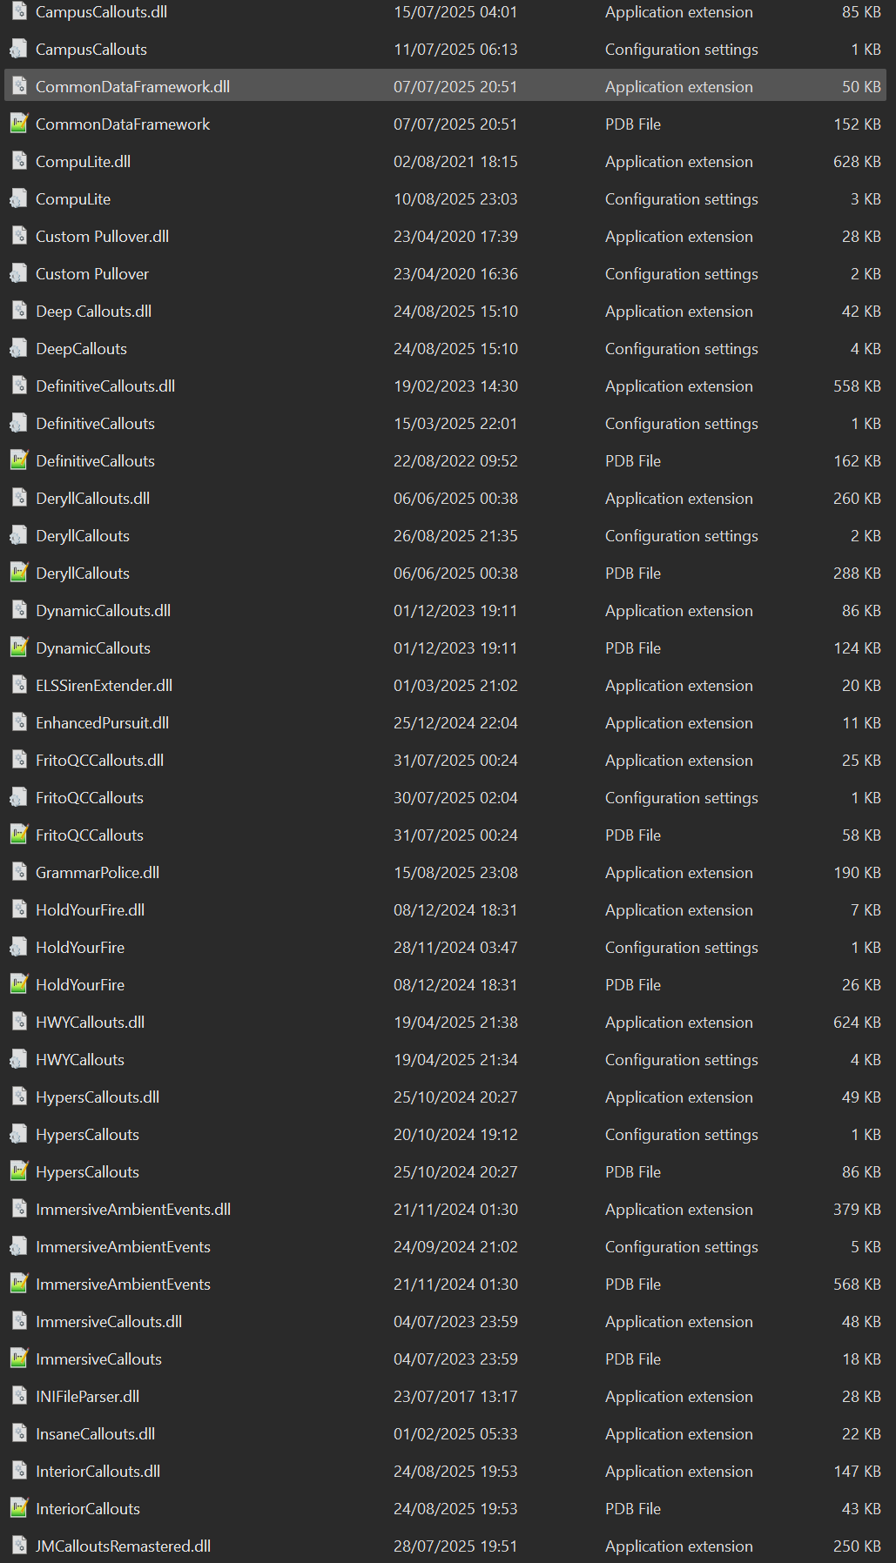Click Application extension type in InsaneCallouts.dll row
Viewport: 896px width, 1563px height.
[x=679, y=1434]
